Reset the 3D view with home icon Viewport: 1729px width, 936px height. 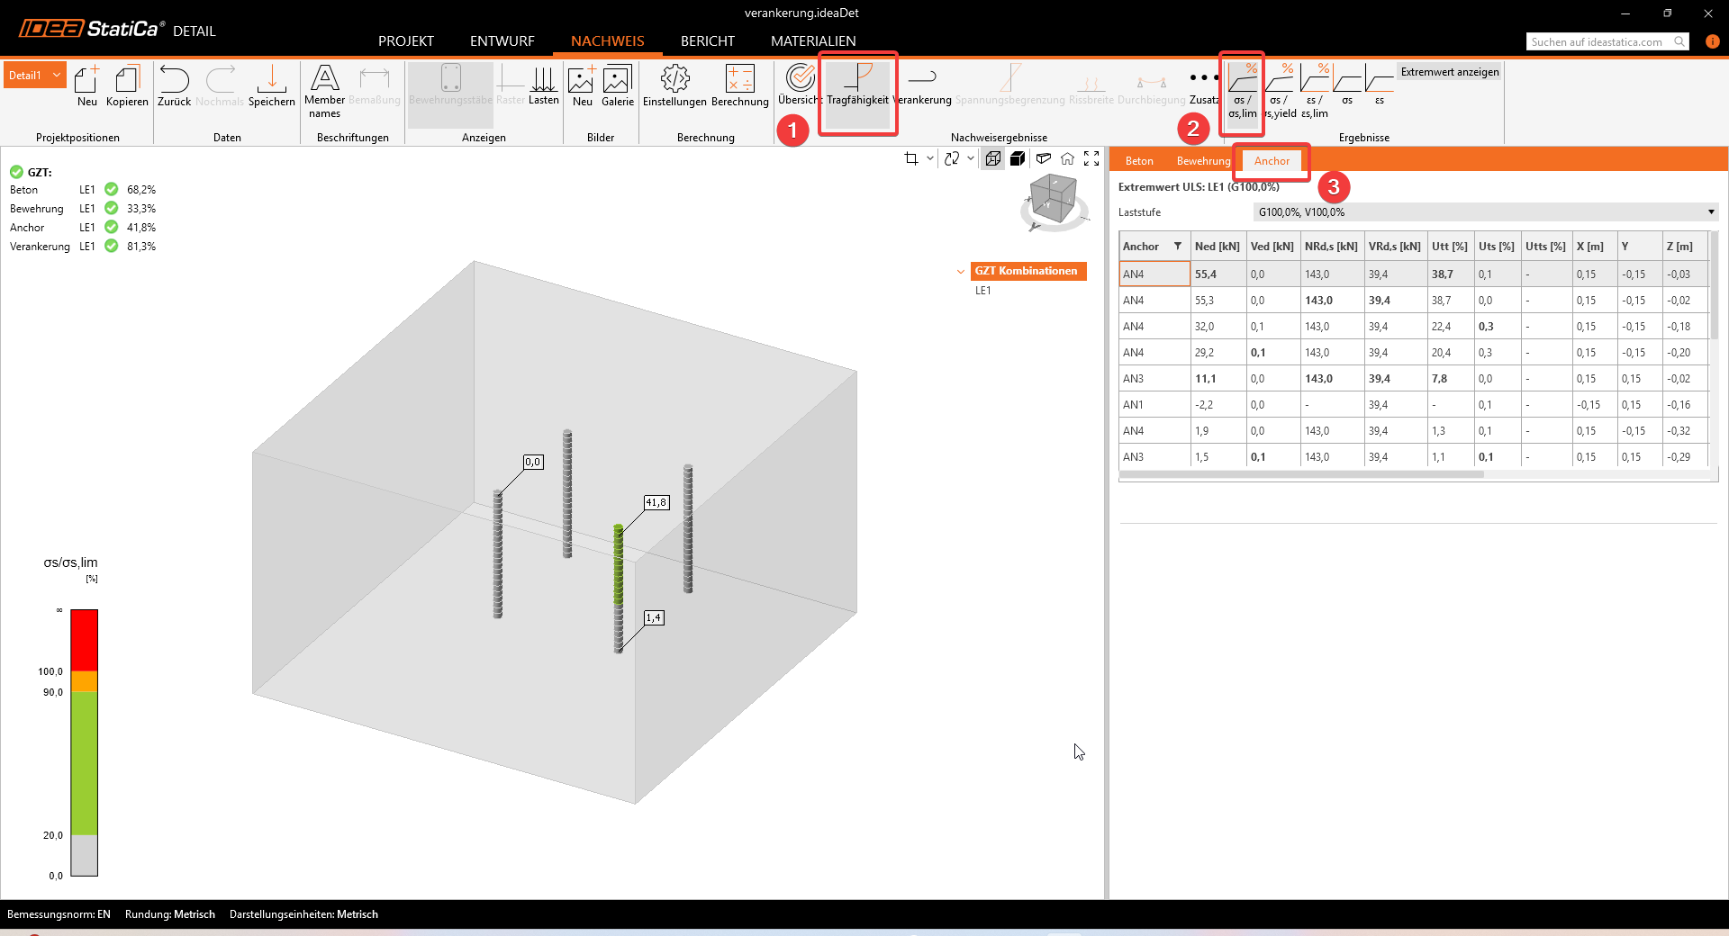click(1067, 159)
